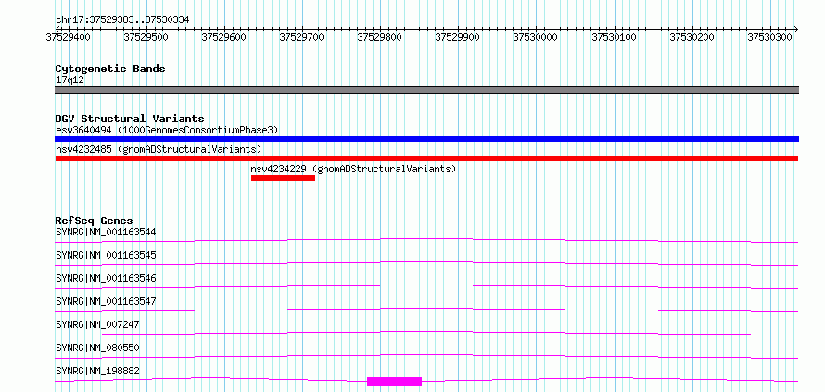Image resolution: width=825 pixels, height=392 pixels.
Task: Click ruler position 37529500
Action: click(x=146, y=37)
